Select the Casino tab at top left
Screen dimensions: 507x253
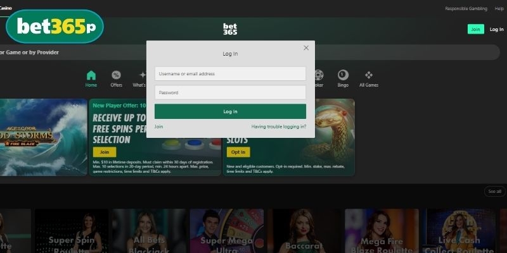pos(6,8)
